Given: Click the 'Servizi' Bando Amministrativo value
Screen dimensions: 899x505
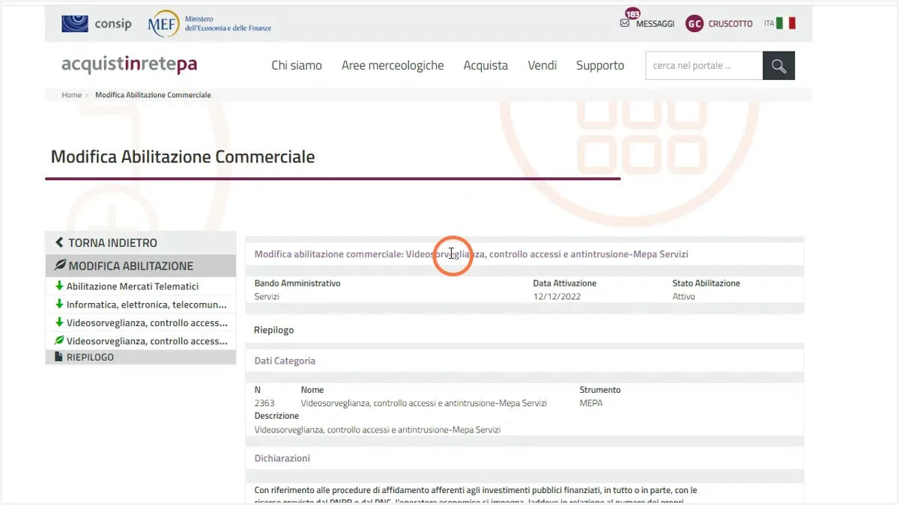Looking at the screenshot, I should (267, 296).
